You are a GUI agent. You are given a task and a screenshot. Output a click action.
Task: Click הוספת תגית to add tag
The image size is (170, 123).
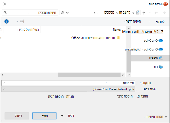pyautogui.click(x=56, y=97)
